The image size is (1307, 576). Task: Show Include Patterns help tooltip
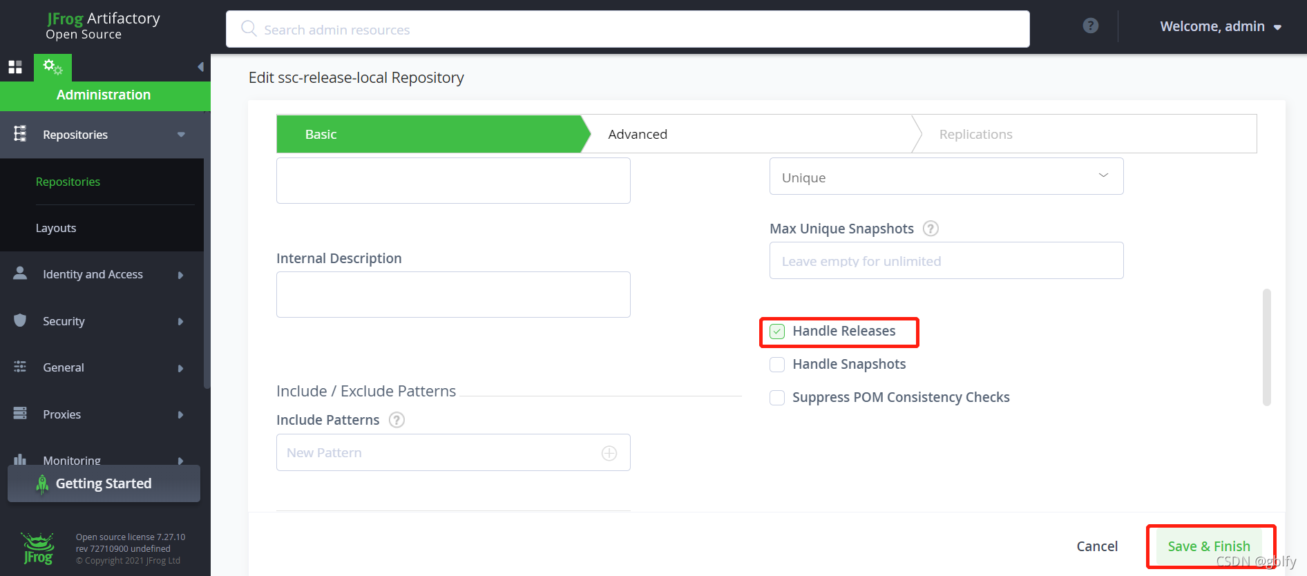click(397, 420)
